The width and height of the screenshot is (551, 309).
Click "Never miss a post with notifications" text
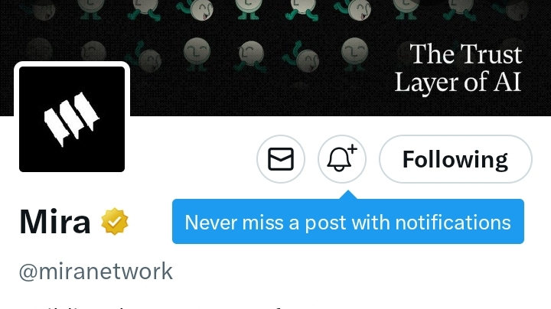coord(348,223)
